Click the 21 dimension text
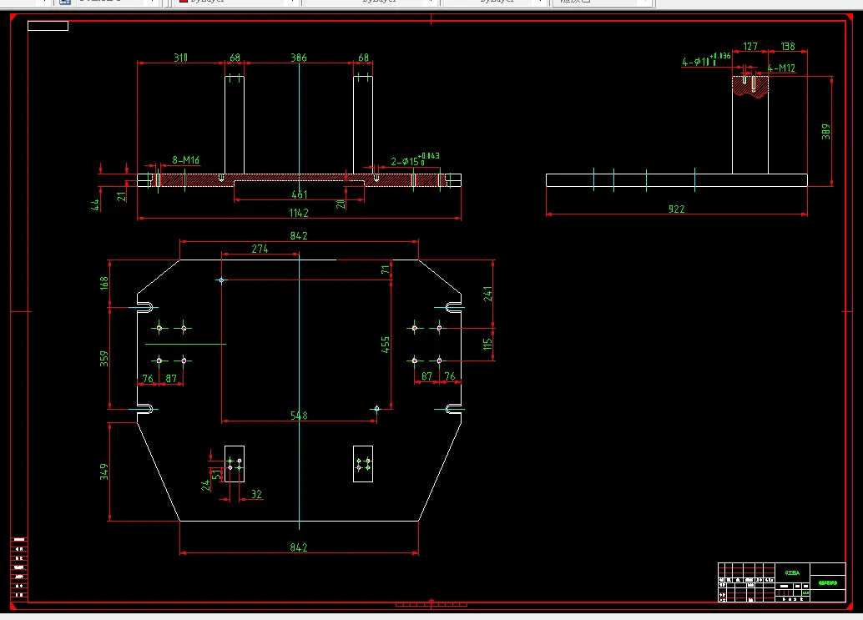This screenshot has height=620, width=863. click(121, 196)
